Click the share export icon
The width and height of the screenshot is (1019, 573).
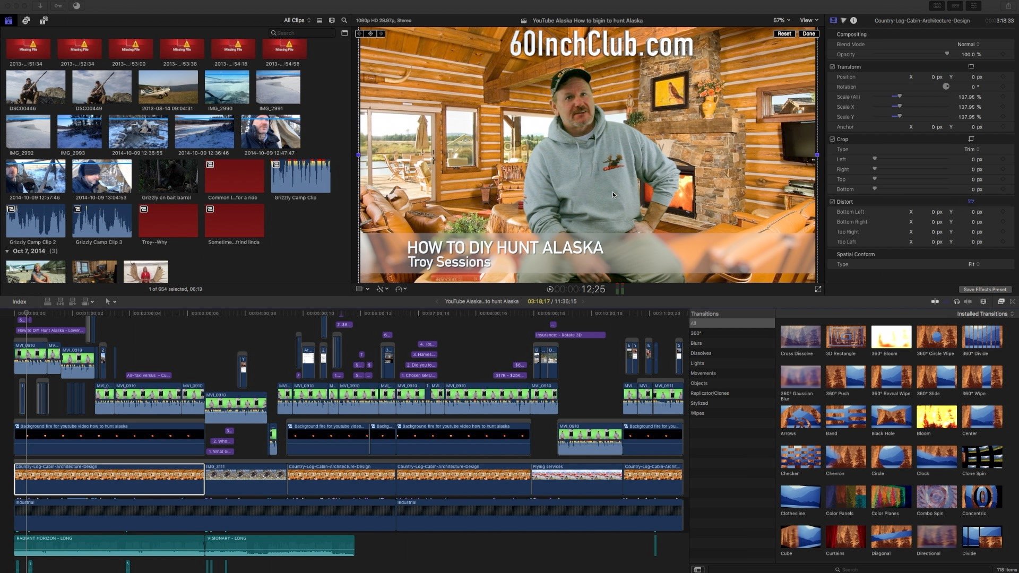pyautogui.click(x=1008, y=6)
